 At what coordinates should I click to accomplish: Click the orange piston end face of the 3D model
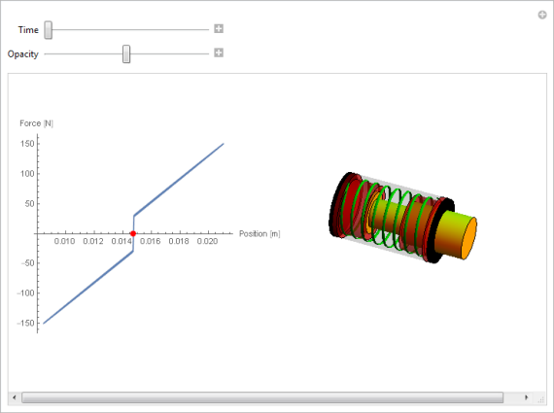pyautogui.click(x=469, y=238)
